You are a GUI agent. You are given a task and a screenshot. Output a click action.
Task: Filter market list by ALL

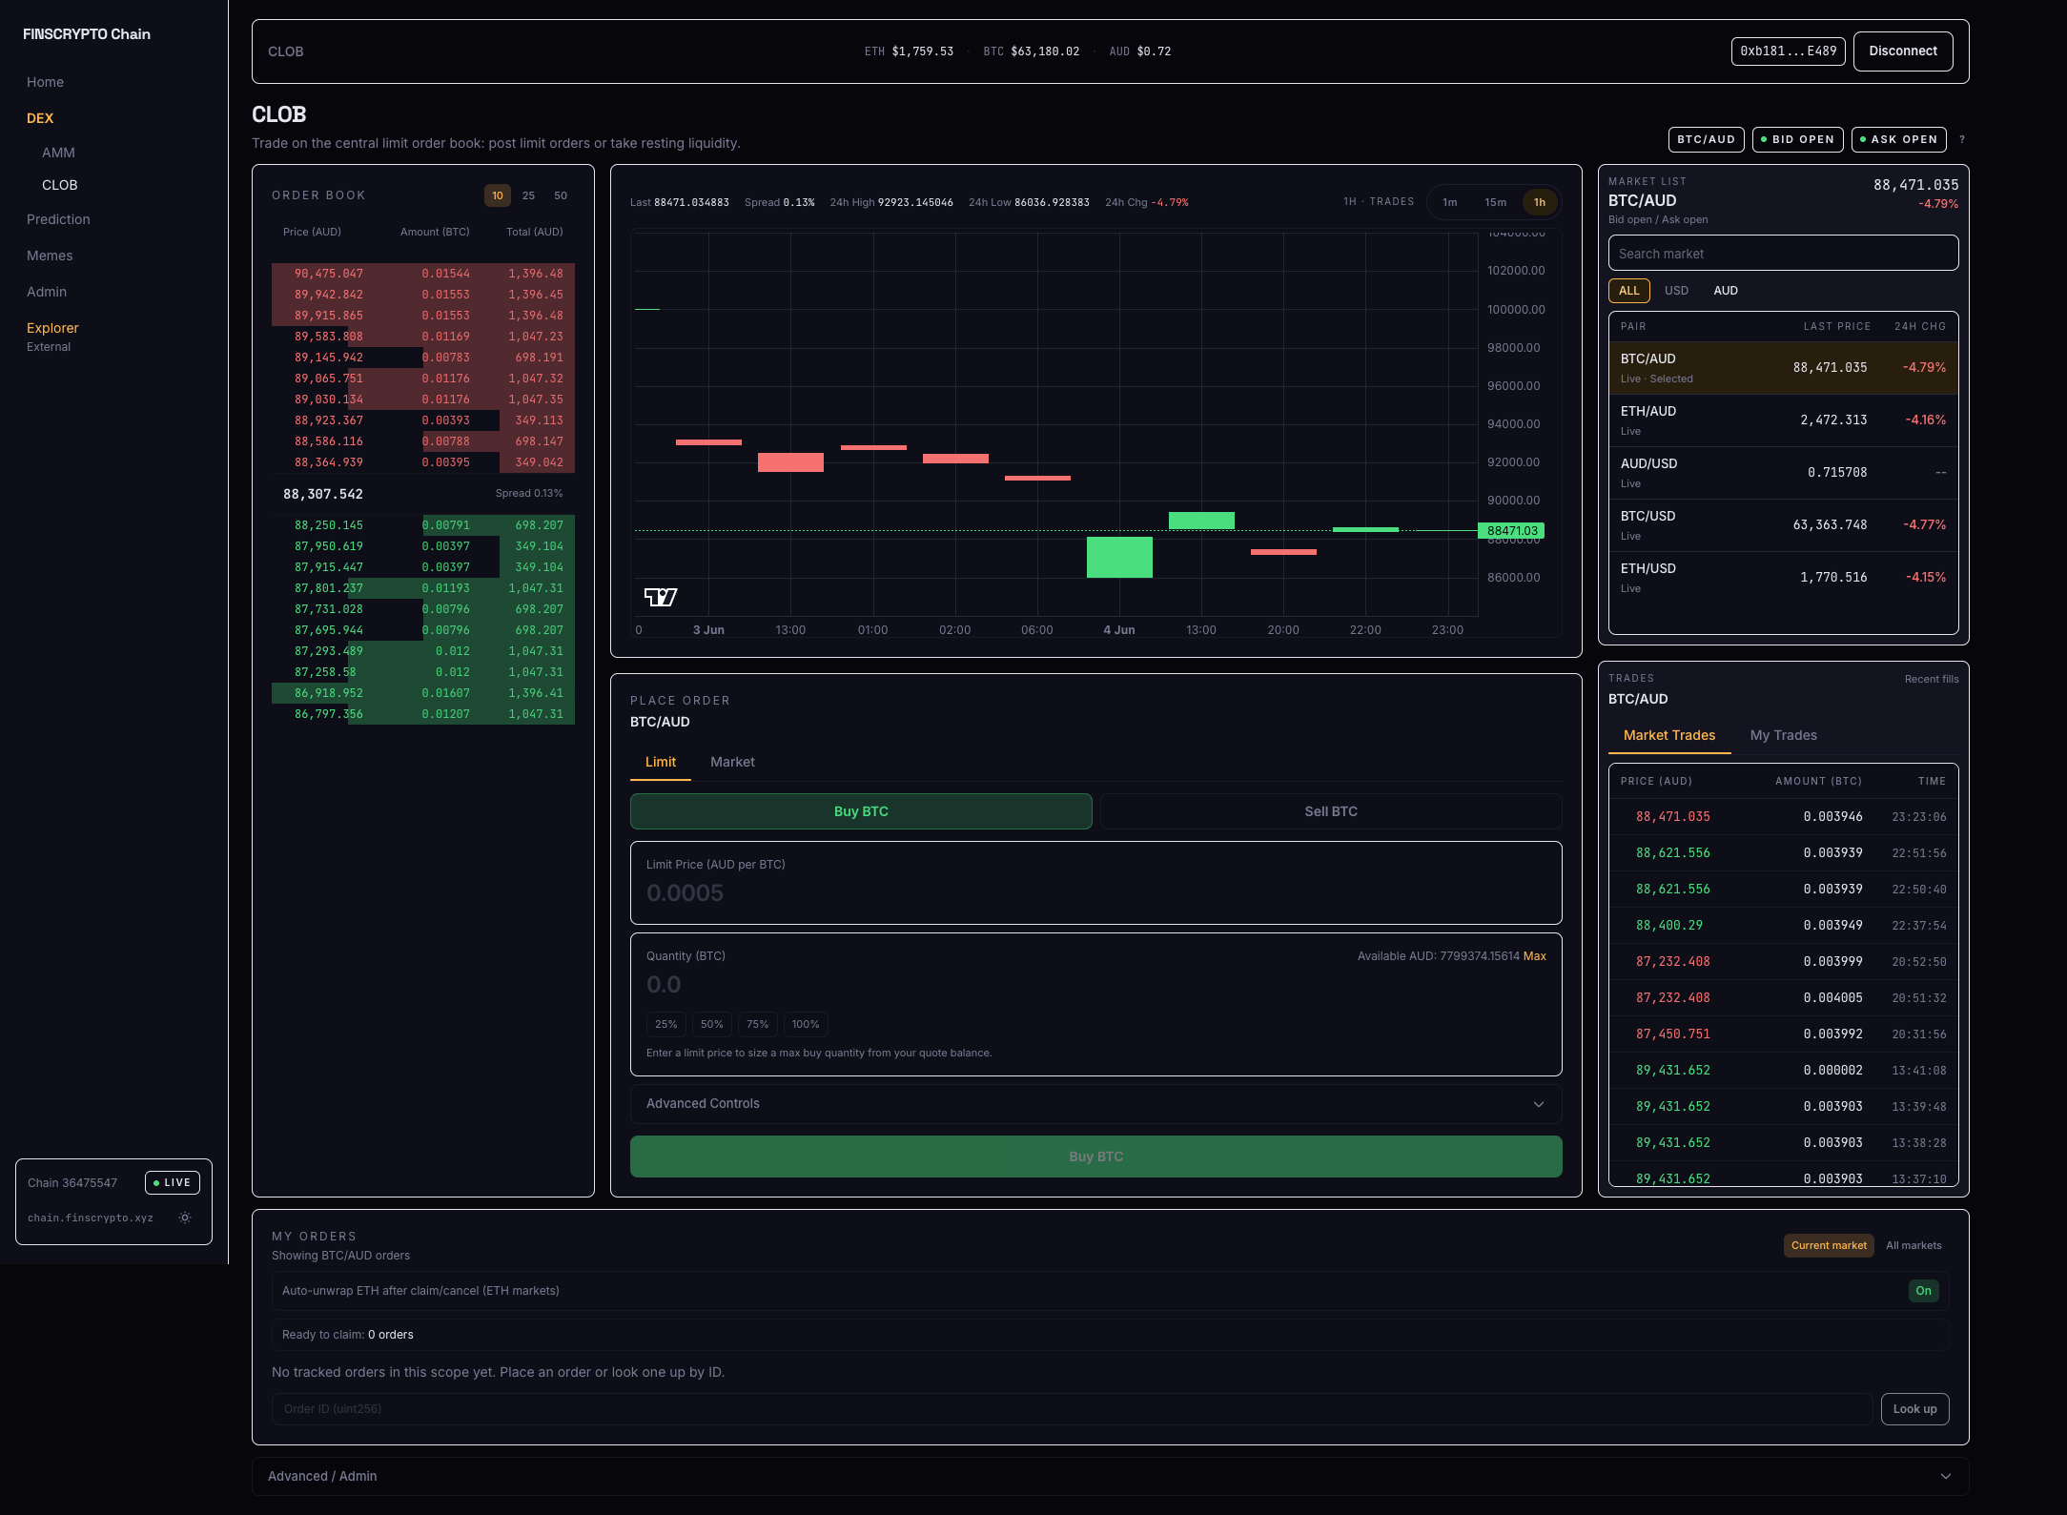pos(1629,291)
